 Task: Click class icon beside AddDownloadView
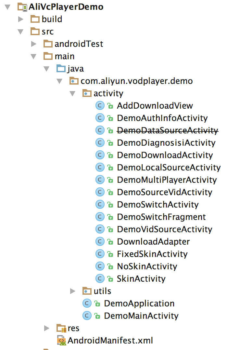(x=100, y=105)
